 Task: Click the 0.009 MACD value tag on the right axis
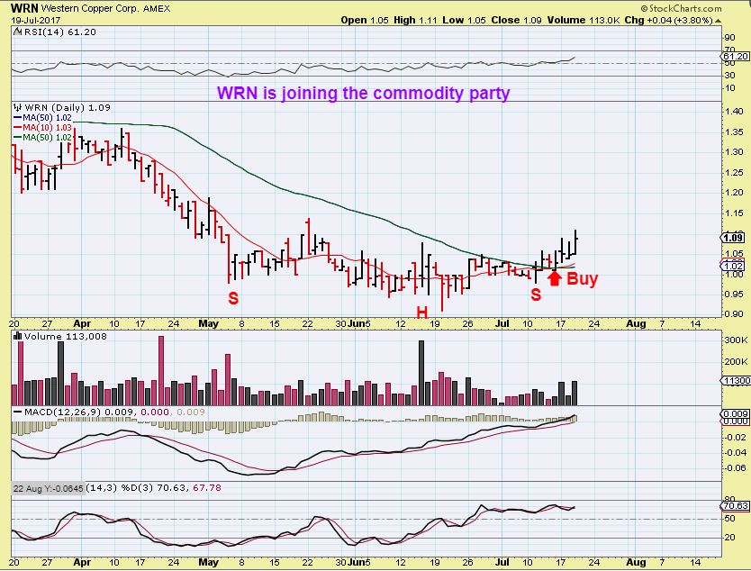737,413
